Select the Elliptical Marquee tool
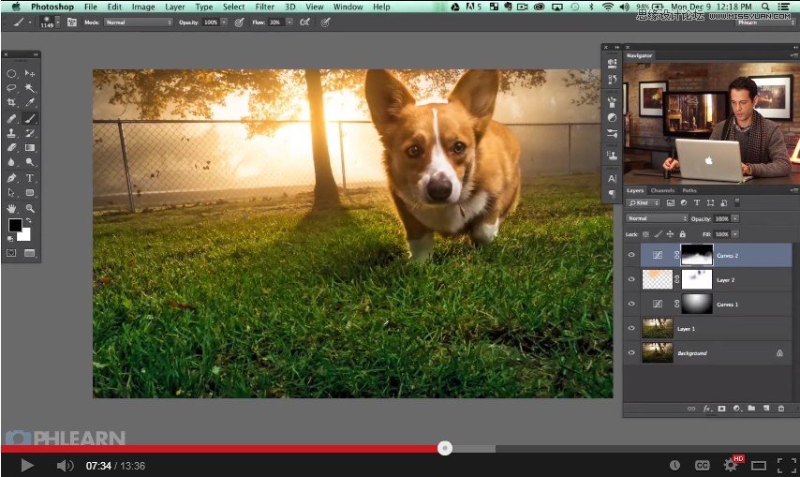800x477 pixels. [x=11, y=74]
